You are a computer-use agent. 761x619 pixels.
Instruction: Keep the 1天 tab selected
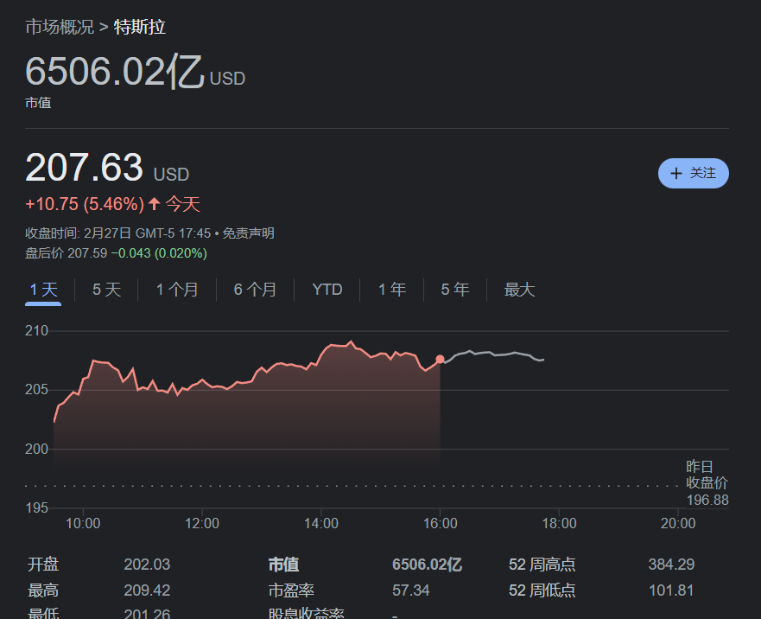point(42,290)
